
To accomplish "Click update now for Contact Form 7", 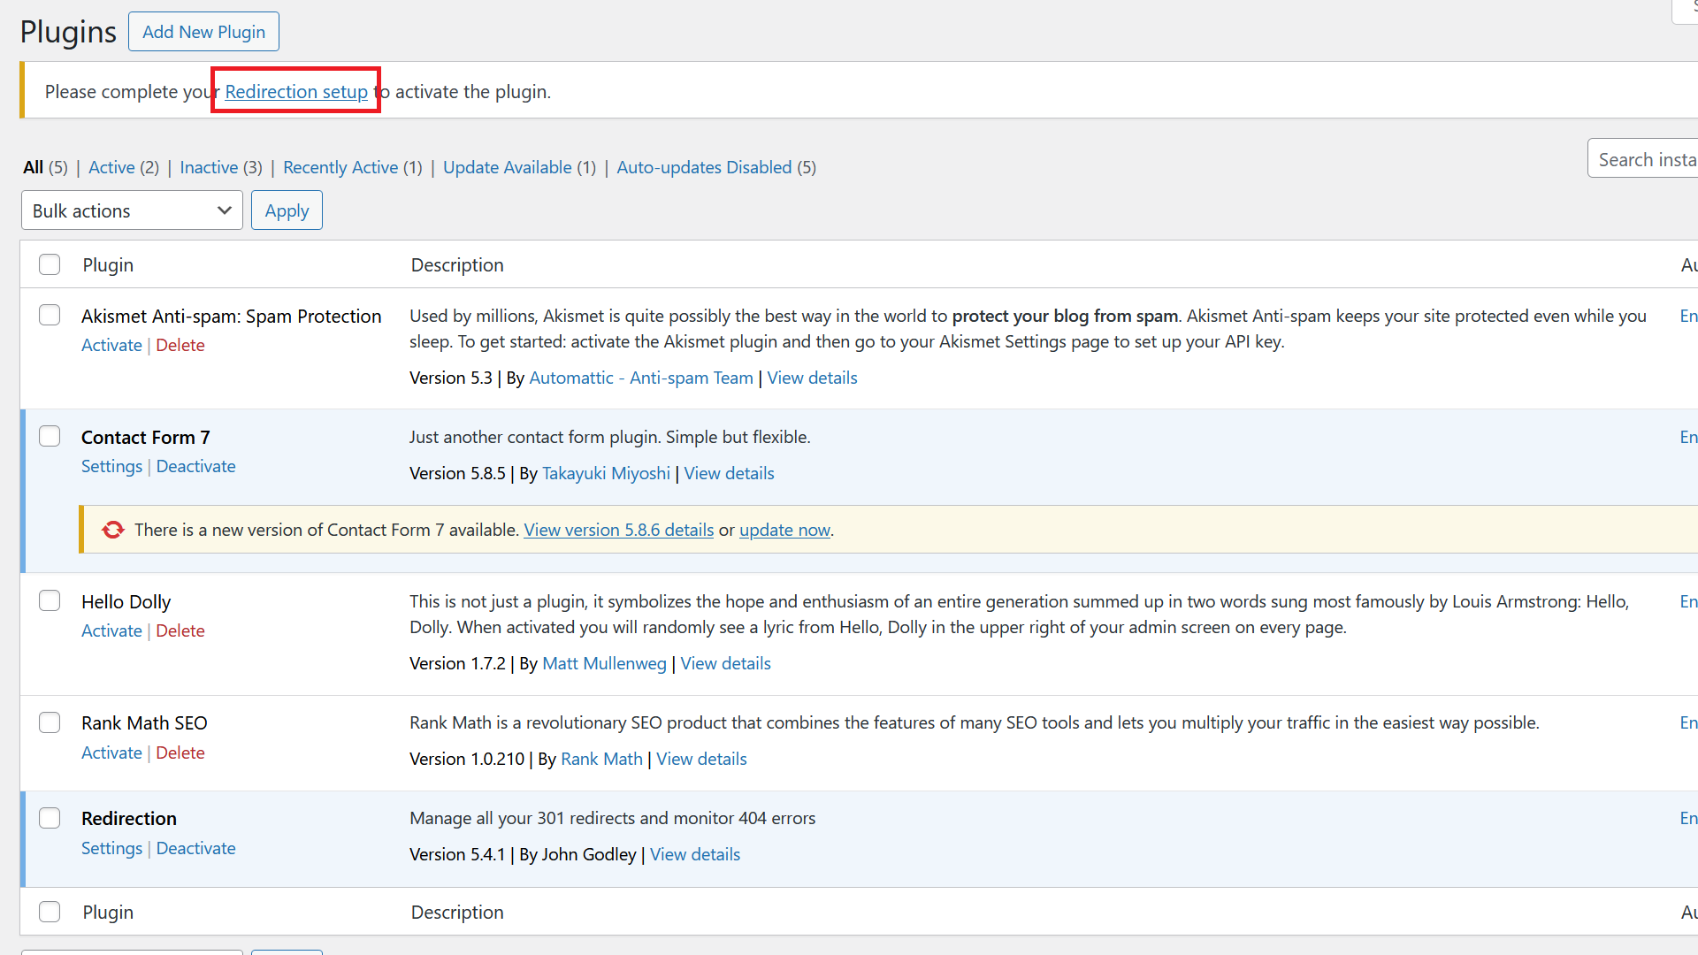I will tap(784, 530).
